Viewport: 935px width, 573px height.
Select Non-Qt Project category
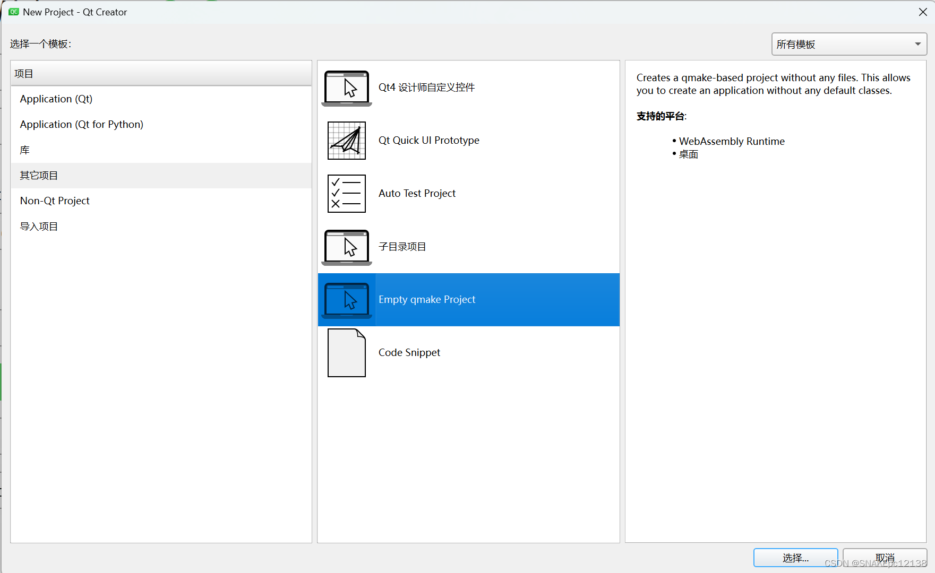(161, 201)
